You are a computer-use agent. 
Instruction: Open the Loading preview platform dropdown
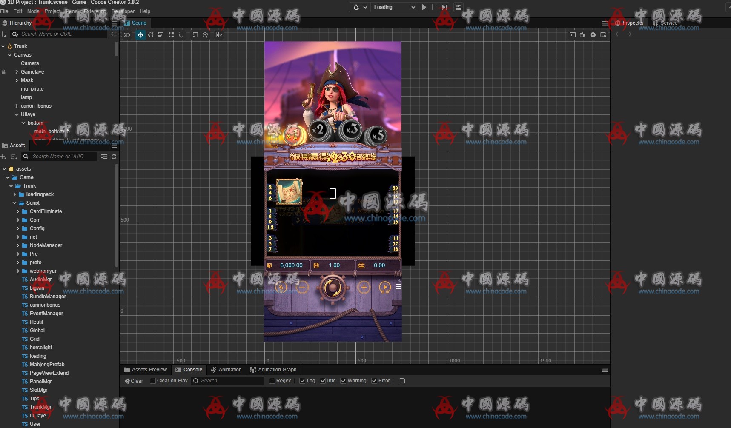click(x=393, y=7)
